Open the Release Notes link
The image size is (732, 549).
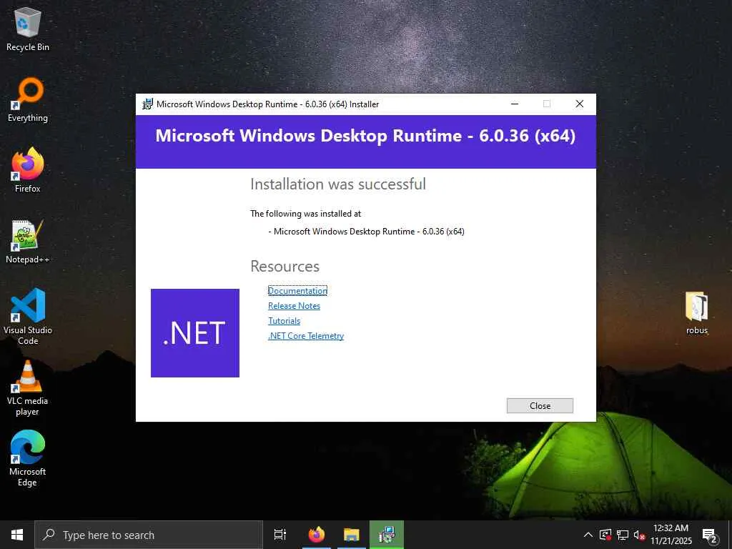[294, 306]
